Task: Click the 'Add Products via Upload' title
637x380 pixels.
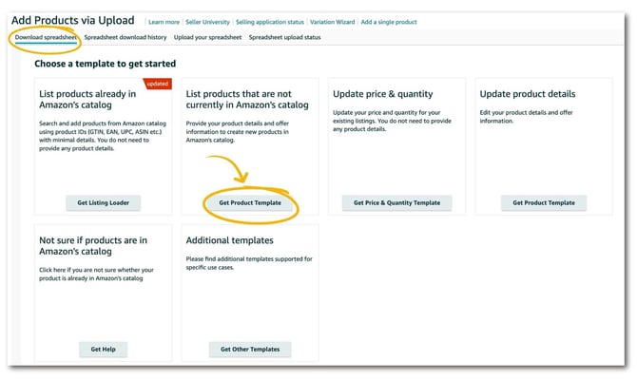Action: coord(72,20)
